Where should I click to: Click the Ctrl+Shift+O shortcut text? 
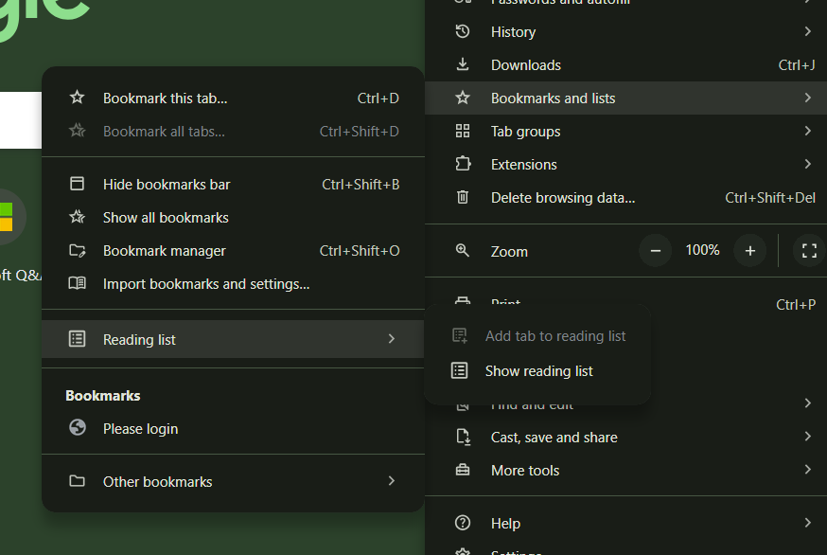pyautogui.click(x=360, y=251)
